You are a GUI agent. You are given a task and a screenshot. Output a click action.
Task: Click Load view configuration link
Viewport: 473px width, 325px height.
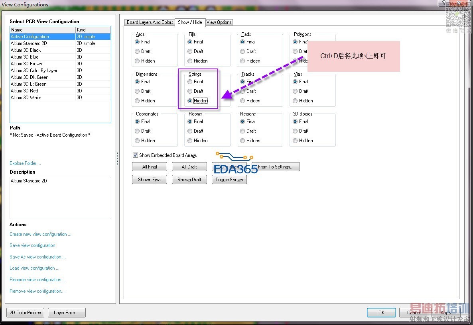point(34,268)
